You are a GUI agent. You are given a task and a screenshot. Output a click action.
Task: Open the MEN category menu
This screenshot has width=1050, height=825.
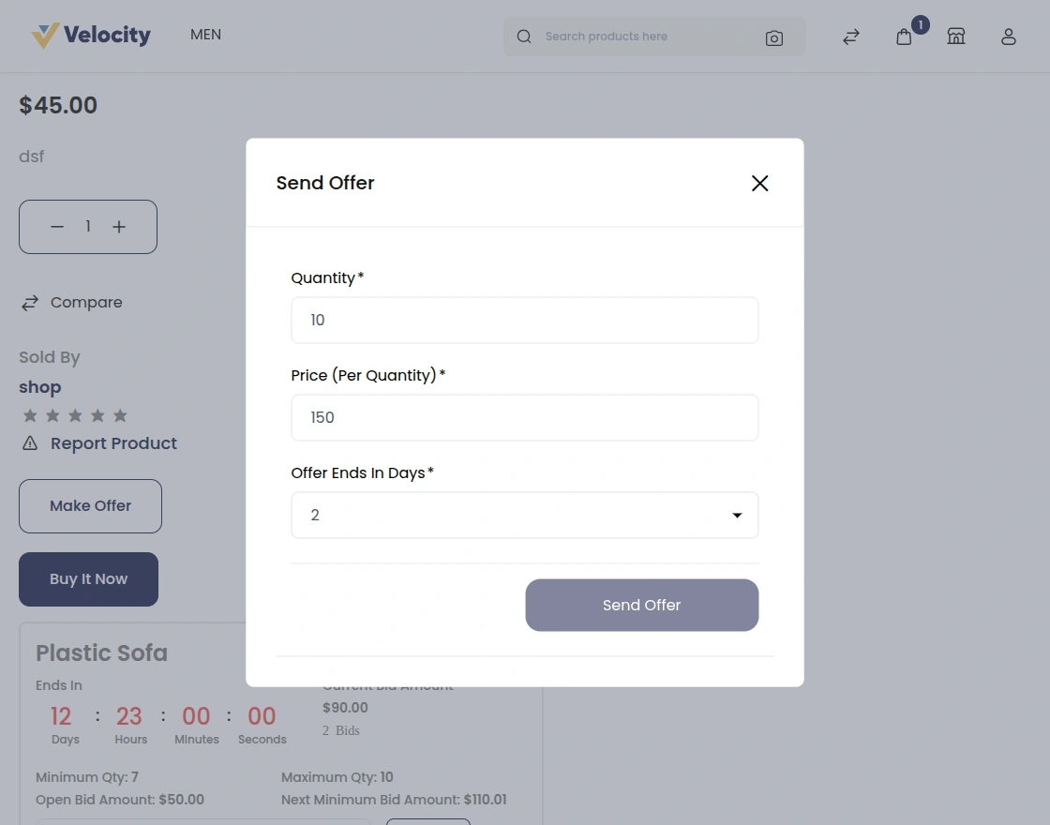[205, 35]
